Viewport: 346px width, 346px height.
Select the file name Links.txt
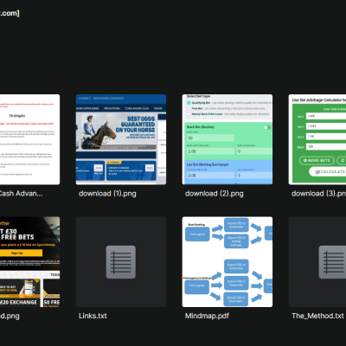[93, 316]
